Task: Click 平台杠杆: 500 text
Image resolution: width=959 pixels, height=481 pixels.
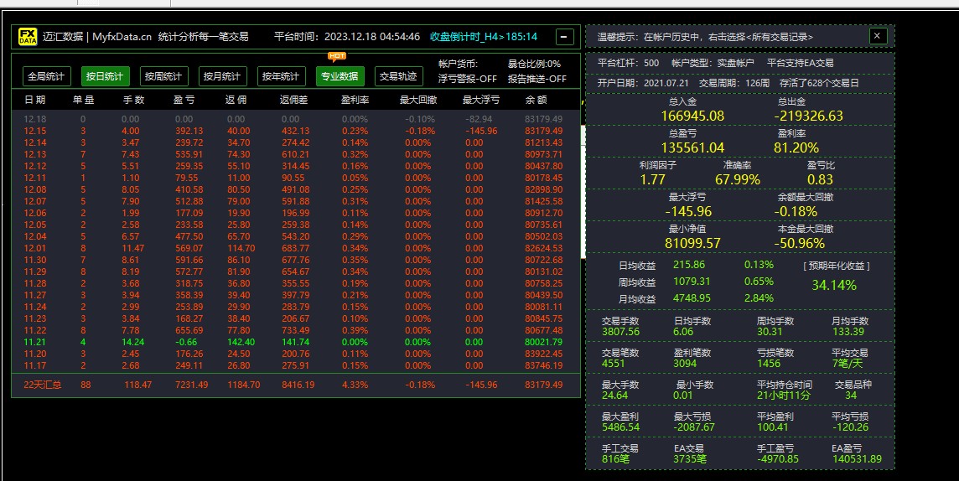Action: [628, 63]
